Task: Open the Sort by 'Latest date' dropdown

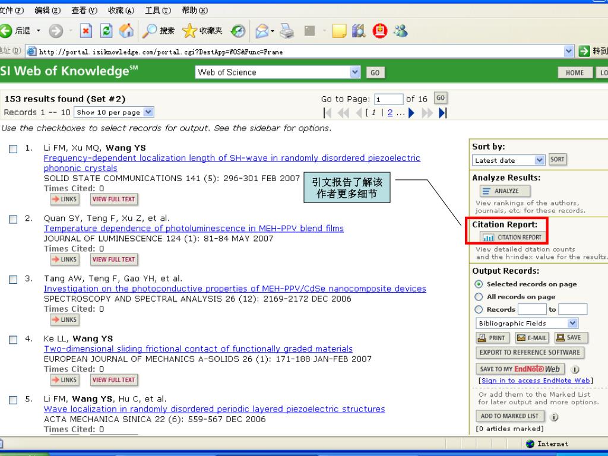Action: tap(509, 160)
